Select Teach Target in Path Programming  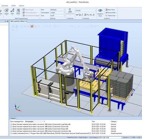click(28, 9)
